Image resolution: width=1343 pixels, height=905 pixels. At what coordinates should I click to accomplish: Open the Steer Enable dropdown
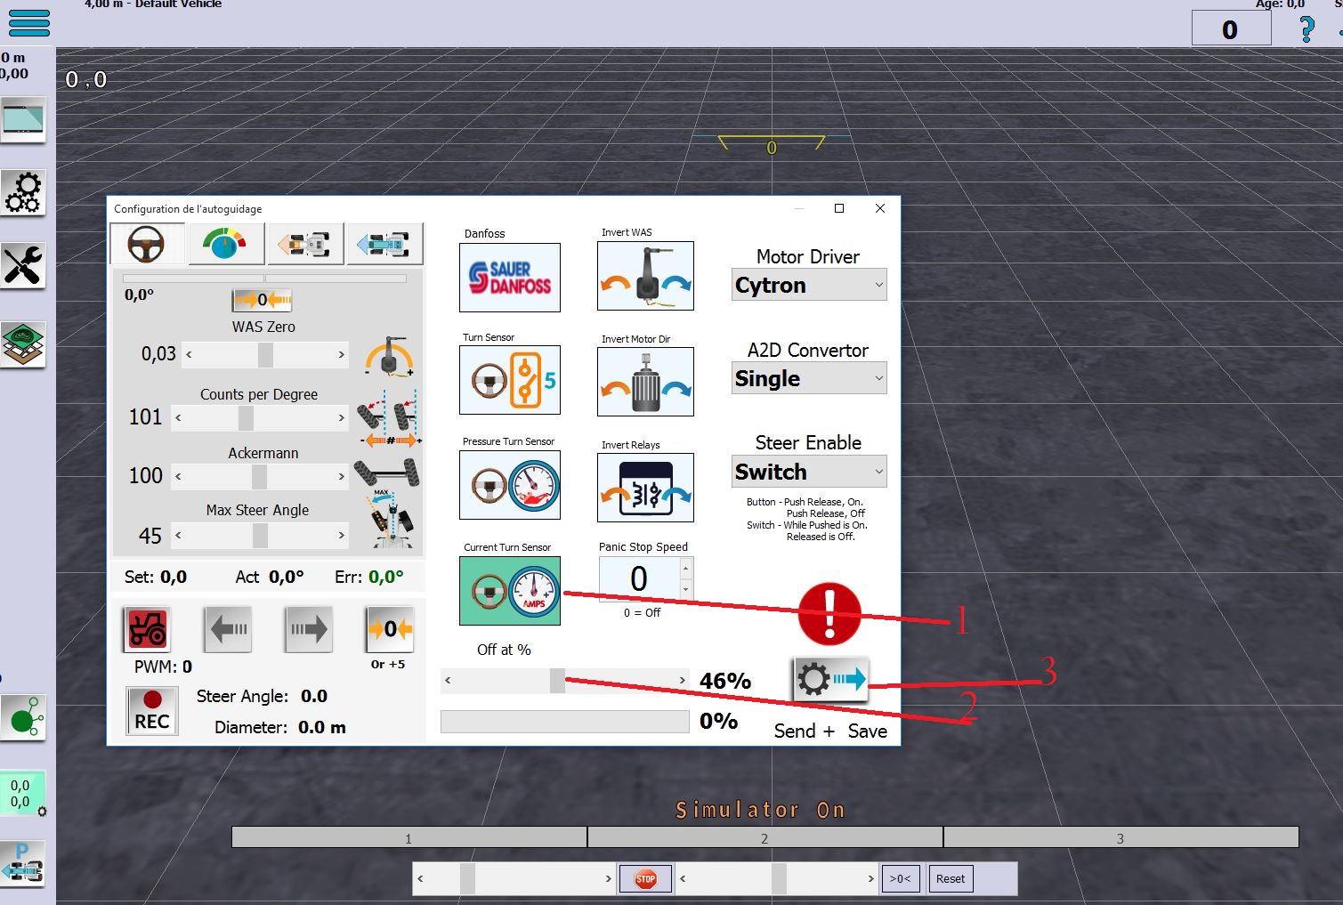[808, 473]
